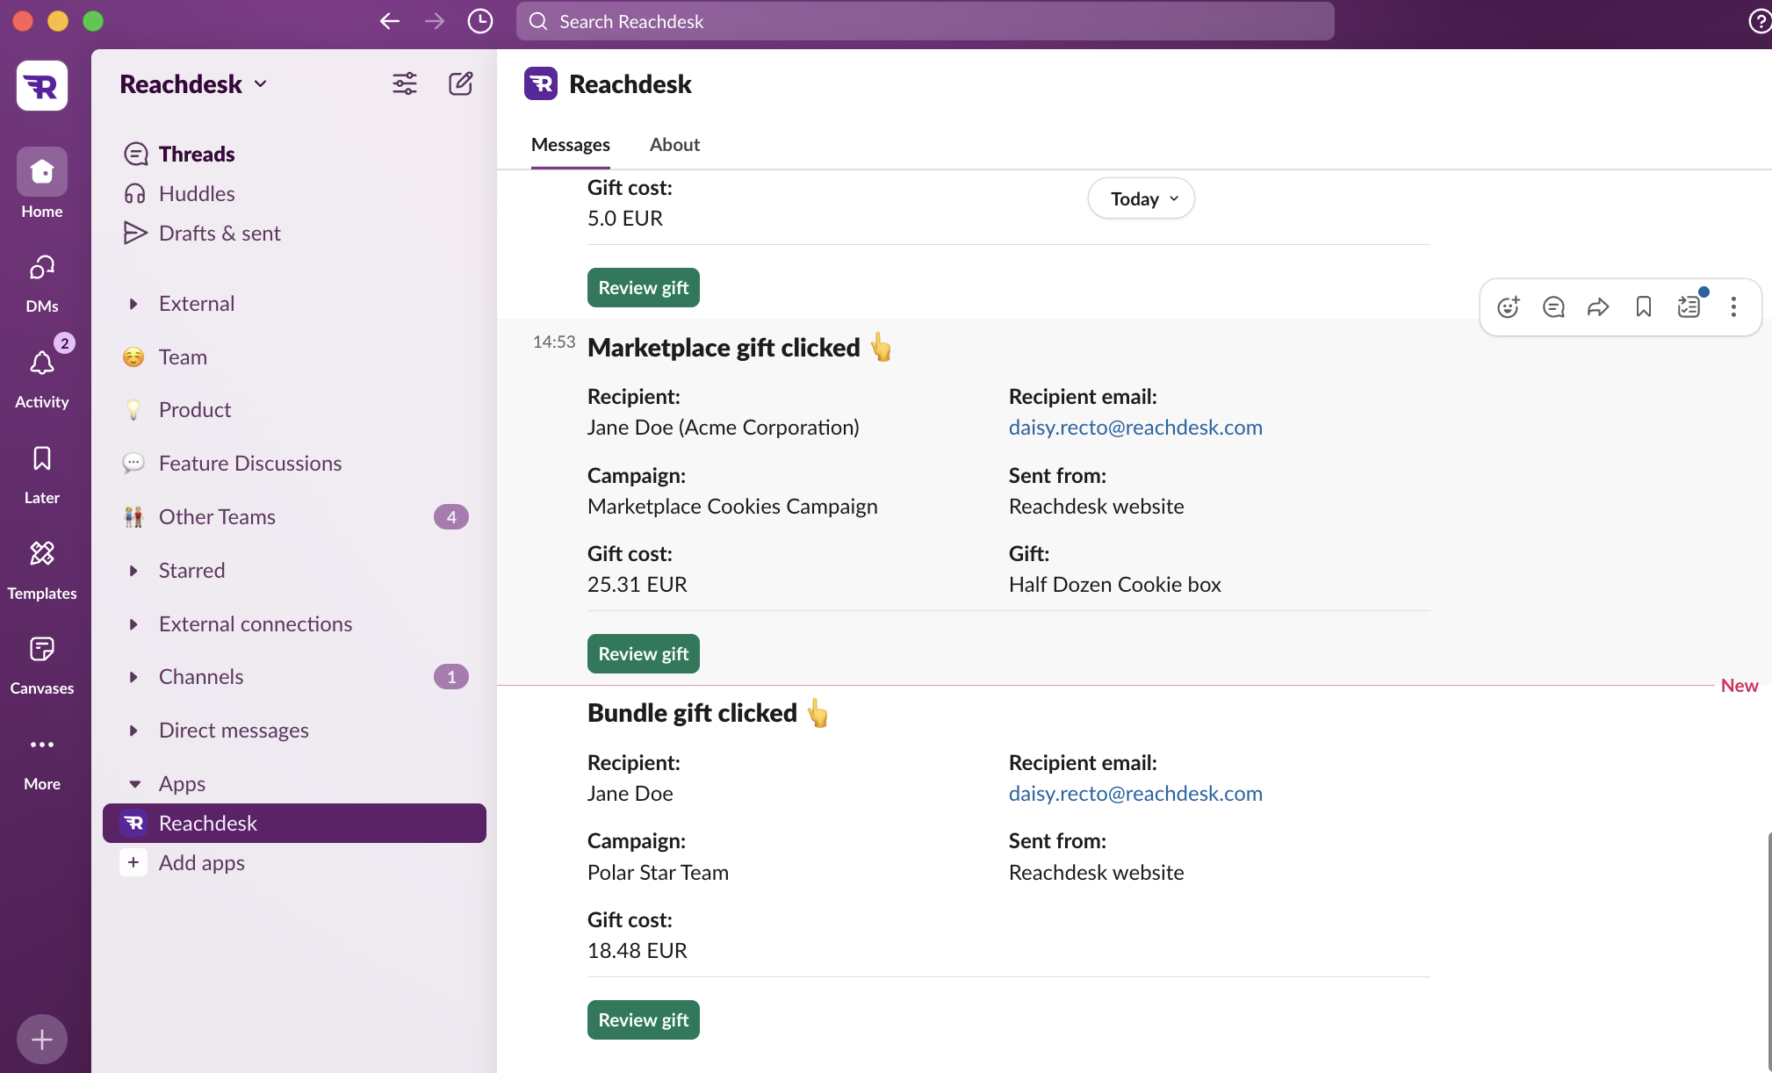The height and width of the screenshot is (1073, 1772).
Task: Switch to the About tab
Action: 674,145
